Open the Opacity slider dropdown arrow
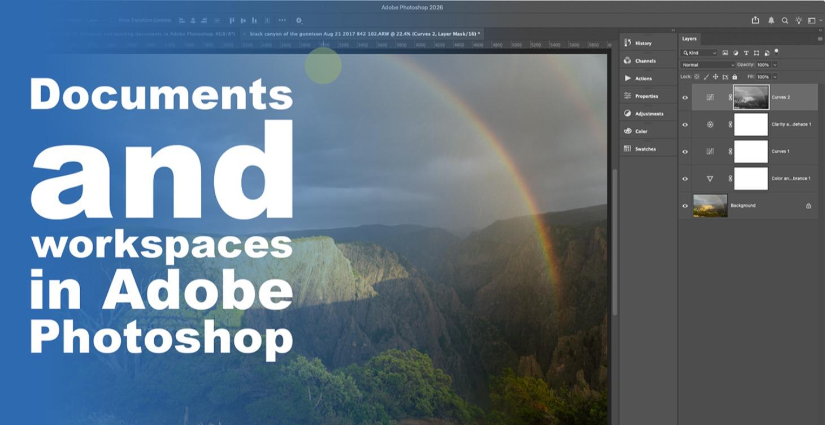The image size is (825, 425). coord(775,65)
